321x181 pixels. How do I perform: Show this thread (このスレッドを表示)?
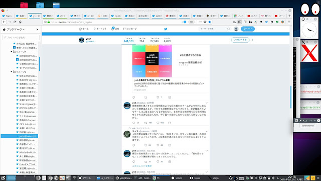142,166
